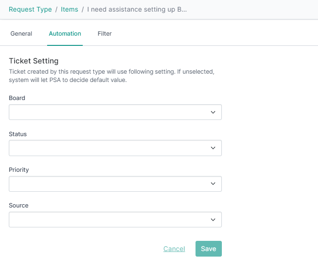
Task: Click the Board field label
Action: pyautogui.click(x=17, y=98)
